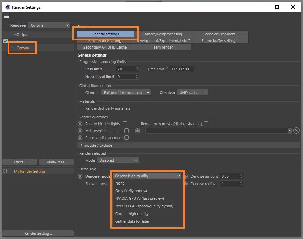The height and width of the screenshot is (239, 303).
Task: Click the Denoise radius value field
Action: coord(230,184)
